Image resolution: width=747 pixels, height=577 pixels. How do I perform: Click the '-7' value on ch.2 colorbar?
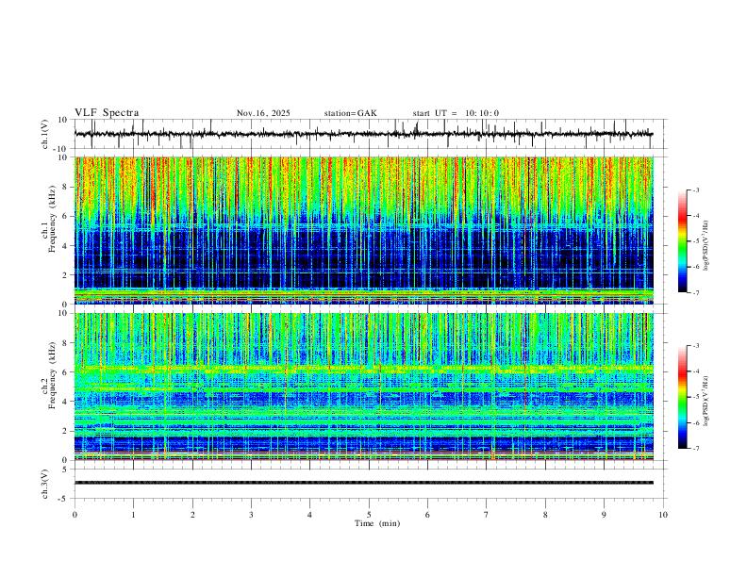pyautogui.click(x=695, y=448)
